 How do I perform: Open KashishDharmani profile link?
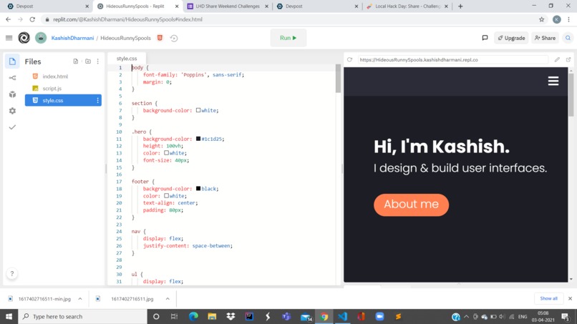(x=72, y=38)
